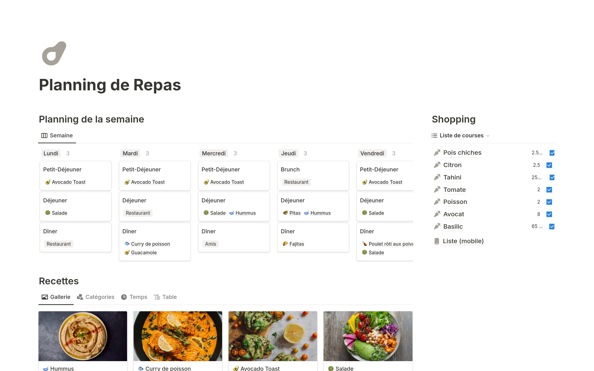Viewport: 594px width, 371px height.
Task: Click the chicken icon on Poulet rôti
Action: [x=364, y=244]
